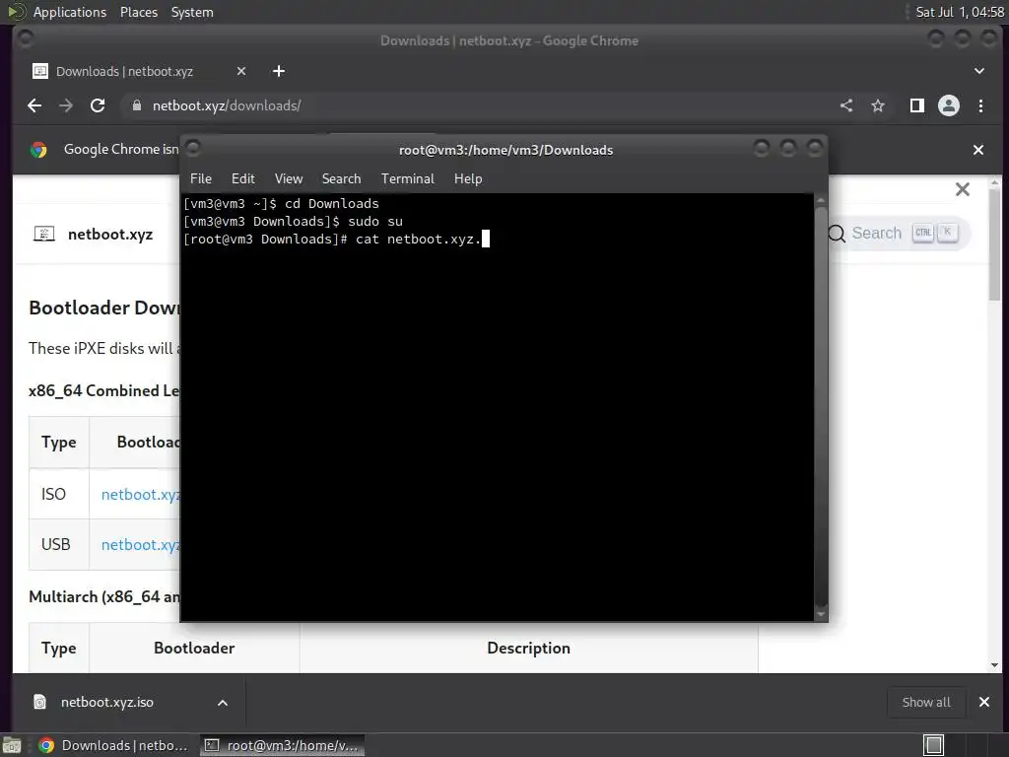Screen dimensions: 1009x757
Task: Close the netboot.xyz page banner
Action: [962, 189]
